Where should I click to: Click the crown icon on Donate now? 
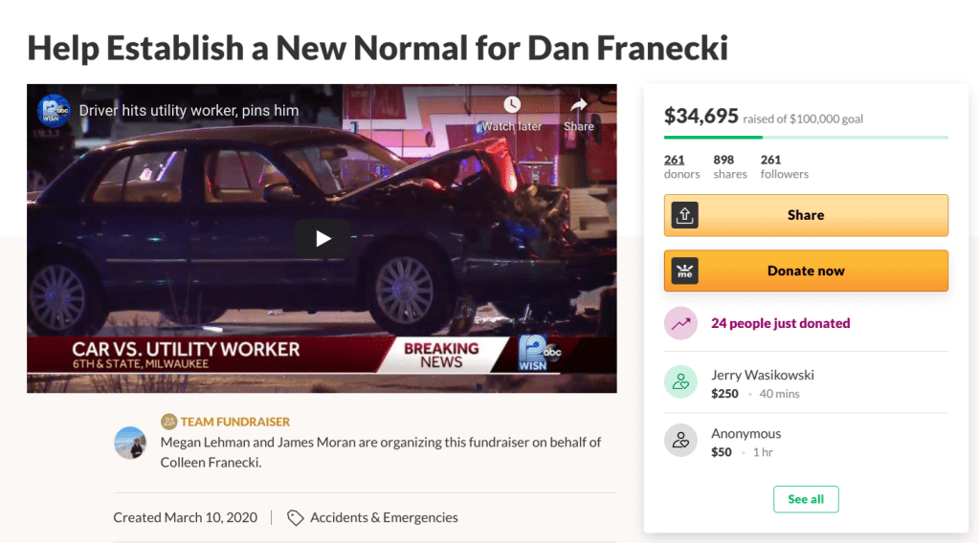click(684, 271)
